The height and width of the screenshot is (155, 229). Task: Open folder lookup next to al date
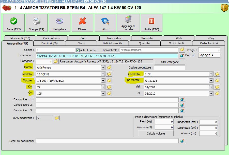pos(217,93)
